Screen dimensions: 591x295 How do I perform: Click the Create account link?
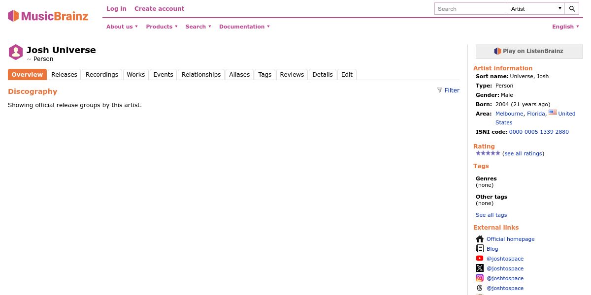coord(159,8)
